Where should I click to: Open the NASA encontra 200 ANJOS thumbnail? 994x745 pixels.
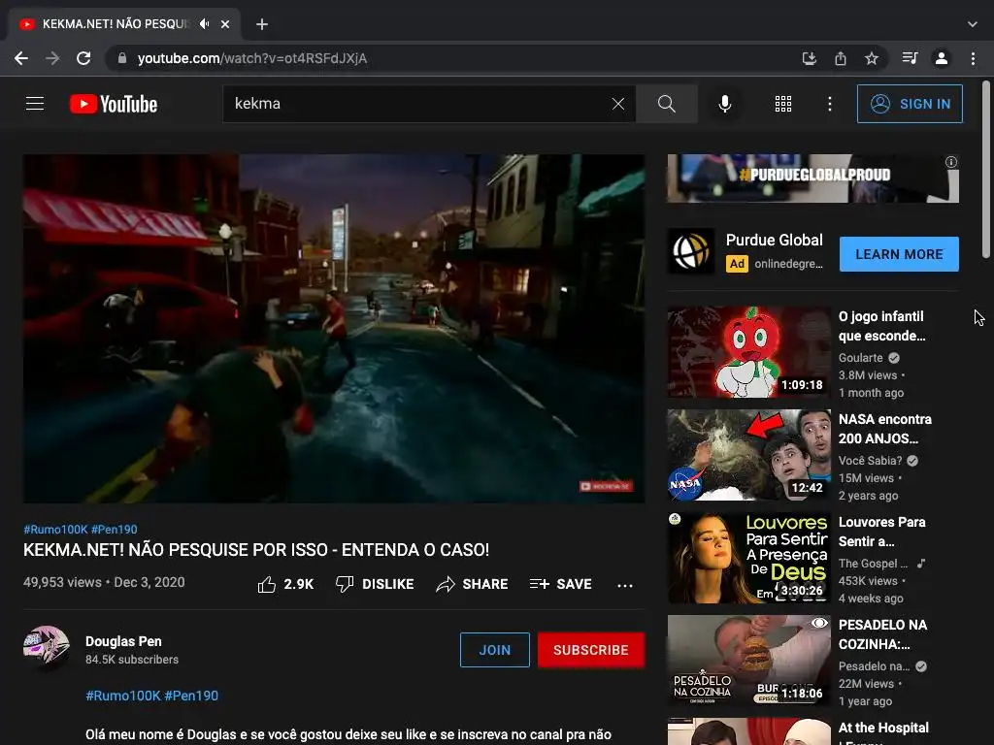tap(748, 455)
